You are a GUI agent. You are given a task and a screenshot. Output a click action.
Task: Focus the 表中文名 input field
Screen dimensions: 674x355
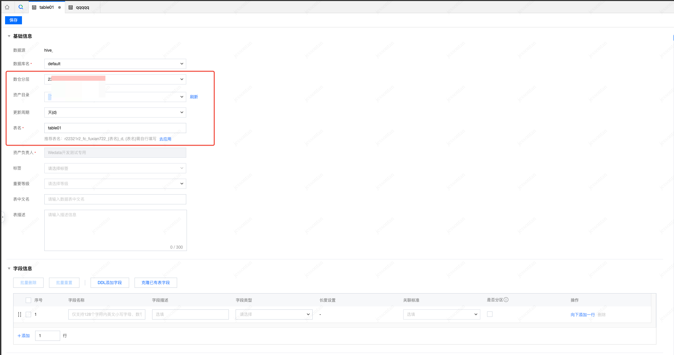115,199
